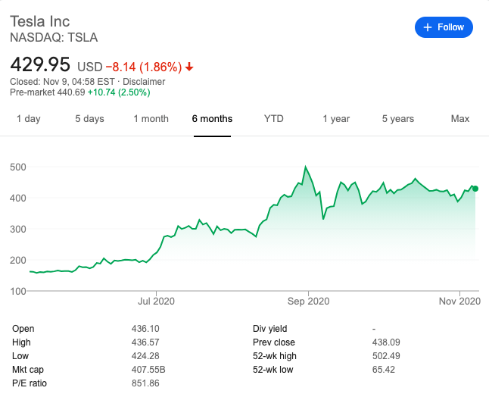The height and width of the screenshot is (397, 489).
Task: Click the NASDAQ: TSLA ticker text
Action: pyautogui.click(x=54, y=37)
